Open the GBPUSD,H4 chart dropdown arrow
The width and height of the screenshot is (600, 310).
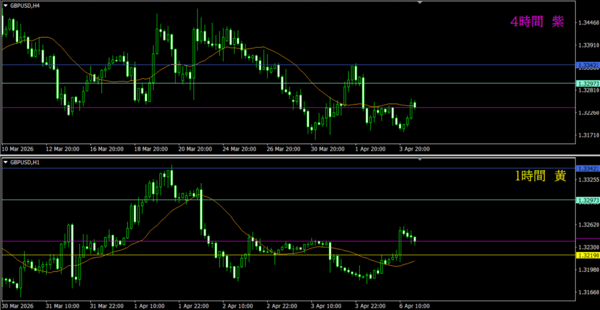point(5,5)
